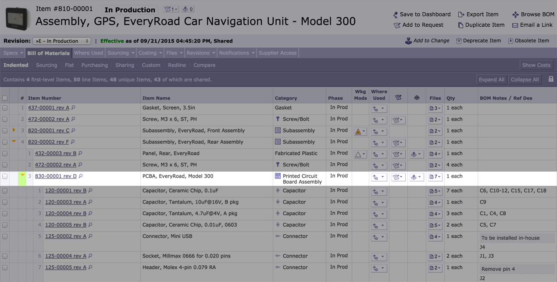
Task: Collapse the 830-00001 PCBA row
Action: [22, 175]
